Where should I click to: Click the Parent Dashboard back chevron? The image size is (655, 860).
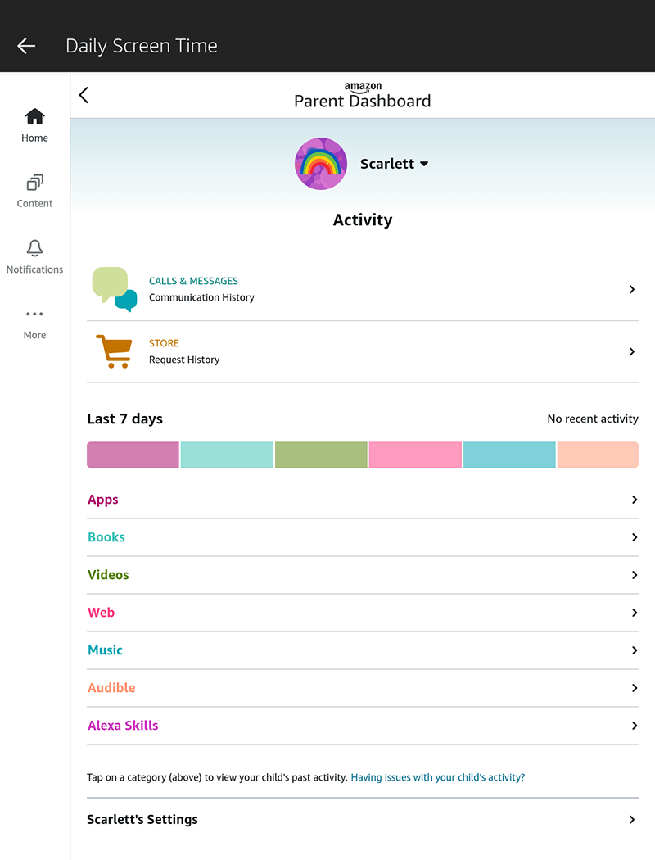point(84,95)
